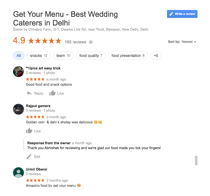Select the All filter chip
Image resolution: width=210 pixels, height=196 pixels.
tap(19, 56)
